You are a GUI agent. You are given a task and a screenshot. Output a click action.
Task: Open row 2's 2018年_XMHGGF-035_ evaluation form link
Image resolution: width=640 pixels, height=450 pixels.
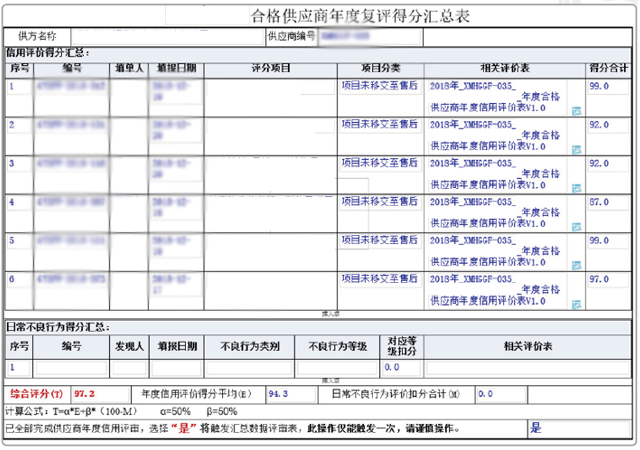(495, 136)
